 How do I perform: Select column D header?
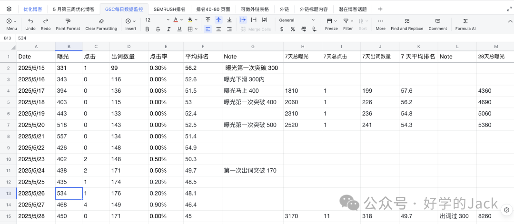click(129, 47)
